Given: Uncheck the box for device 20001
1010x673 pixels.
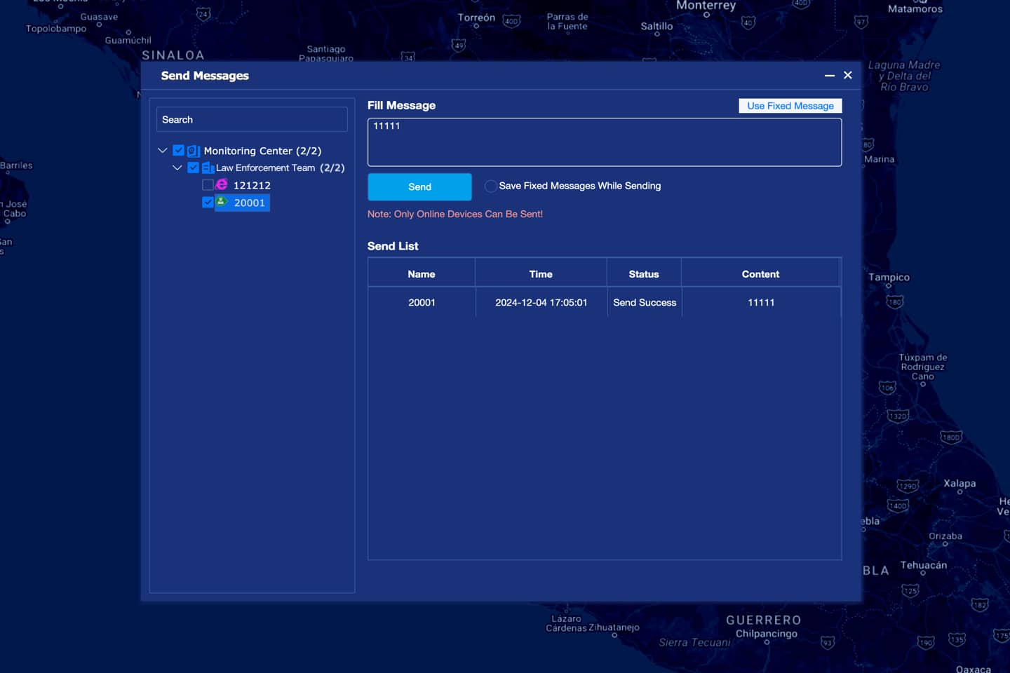Looking at the screenshot, I should [208, 202].
